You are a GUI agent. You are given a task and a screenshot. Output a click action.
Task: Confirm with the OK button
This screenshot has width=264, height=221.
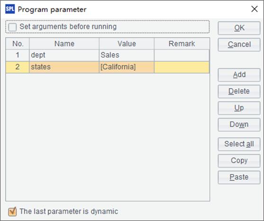tap(239, 28)
